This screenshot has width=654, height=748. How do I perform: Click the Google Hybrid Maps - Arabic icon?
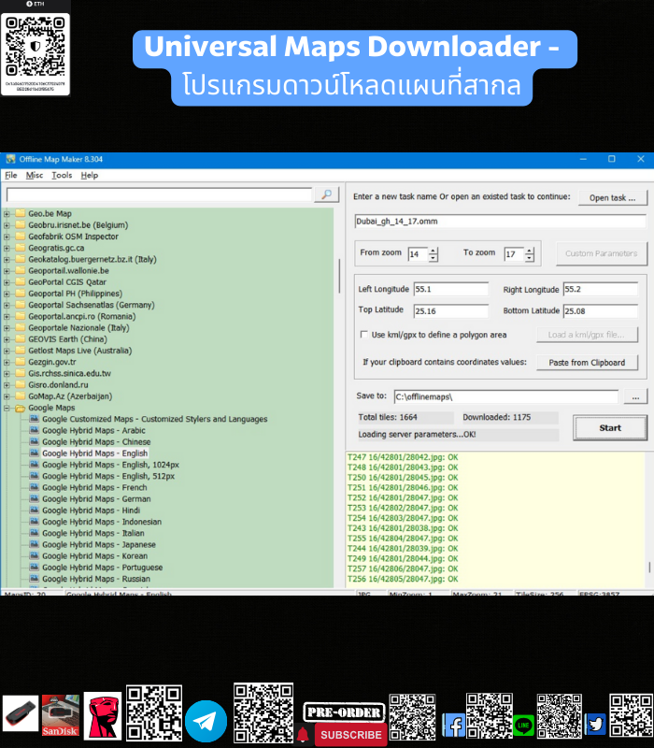point(35,430)
